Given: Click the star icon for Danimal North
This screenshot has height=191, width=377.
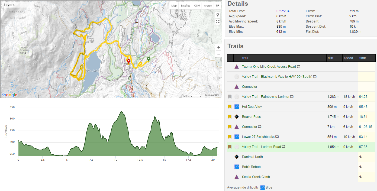Looking at the screenshot, I should [x=361, y=157].
